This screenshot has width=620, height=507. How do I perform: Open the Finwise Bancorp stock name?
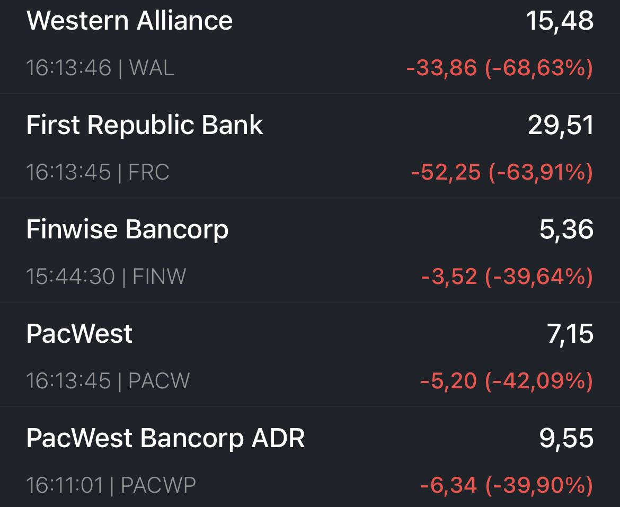[127, 229]
